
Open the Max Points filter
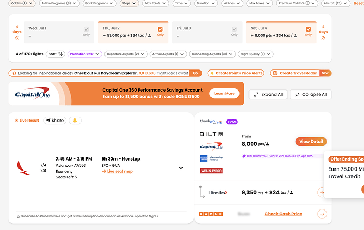pyautogui.click(x=156, y=3)
